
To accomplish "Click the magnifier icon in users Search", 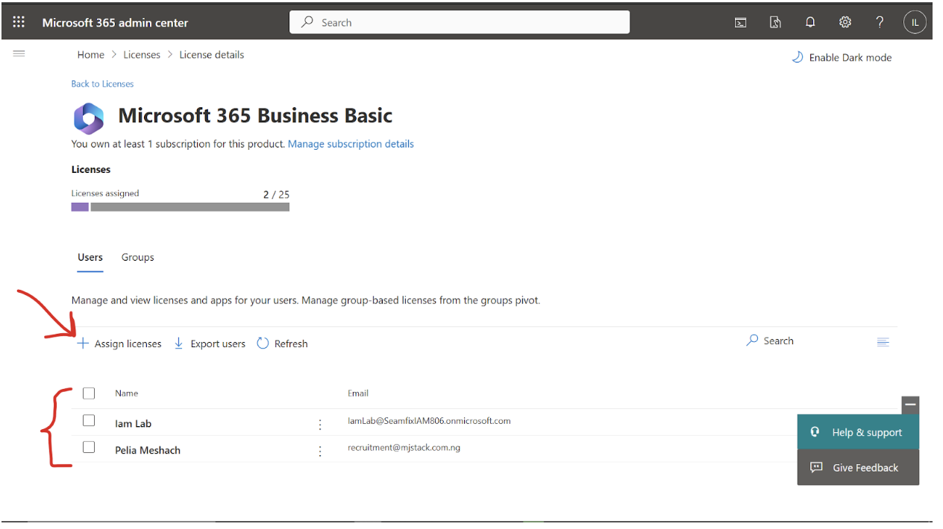I will 752,340.
